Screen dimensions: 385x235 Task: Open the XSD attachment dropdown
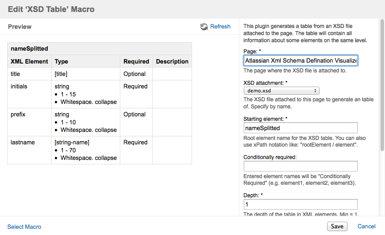281,91
